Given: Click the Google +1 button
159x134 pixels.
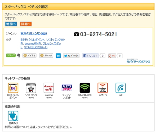Looking at the screenshot, I should click(x=112, y=56).
